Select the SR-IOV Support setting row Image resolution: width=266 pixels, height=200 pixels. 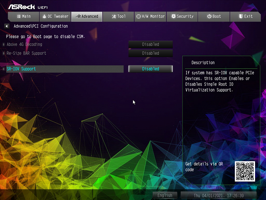(65, 69)
